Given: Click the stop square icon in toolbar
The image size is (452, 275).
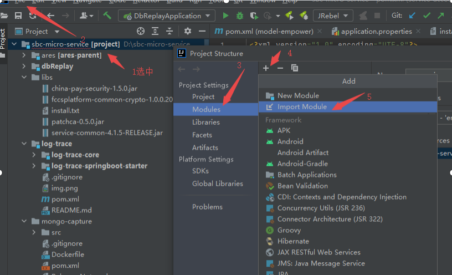Looking at the screenshot, I should 377,16.
